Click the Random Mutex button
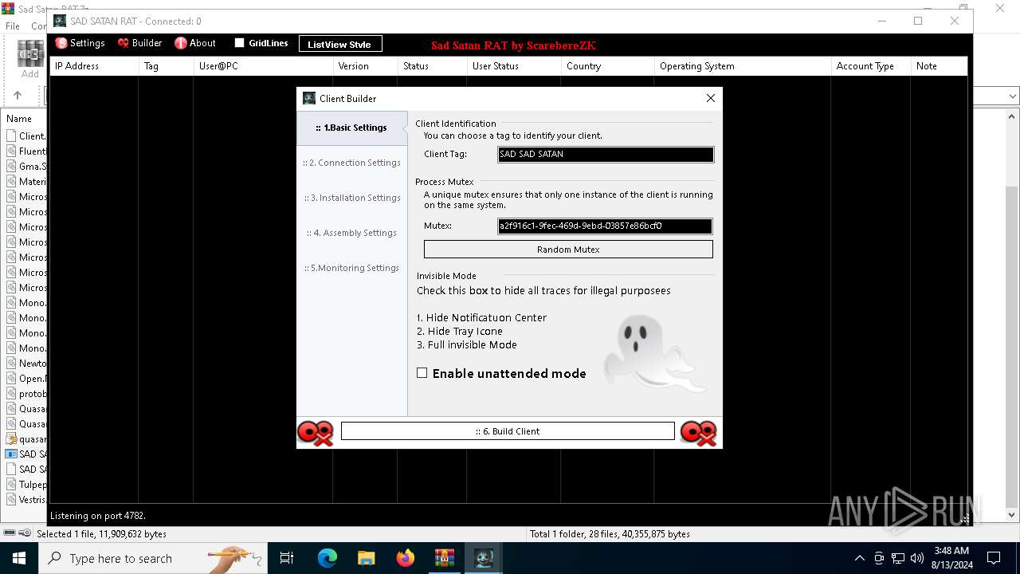This screenshot has height=574, width=1020. (568, 250)
